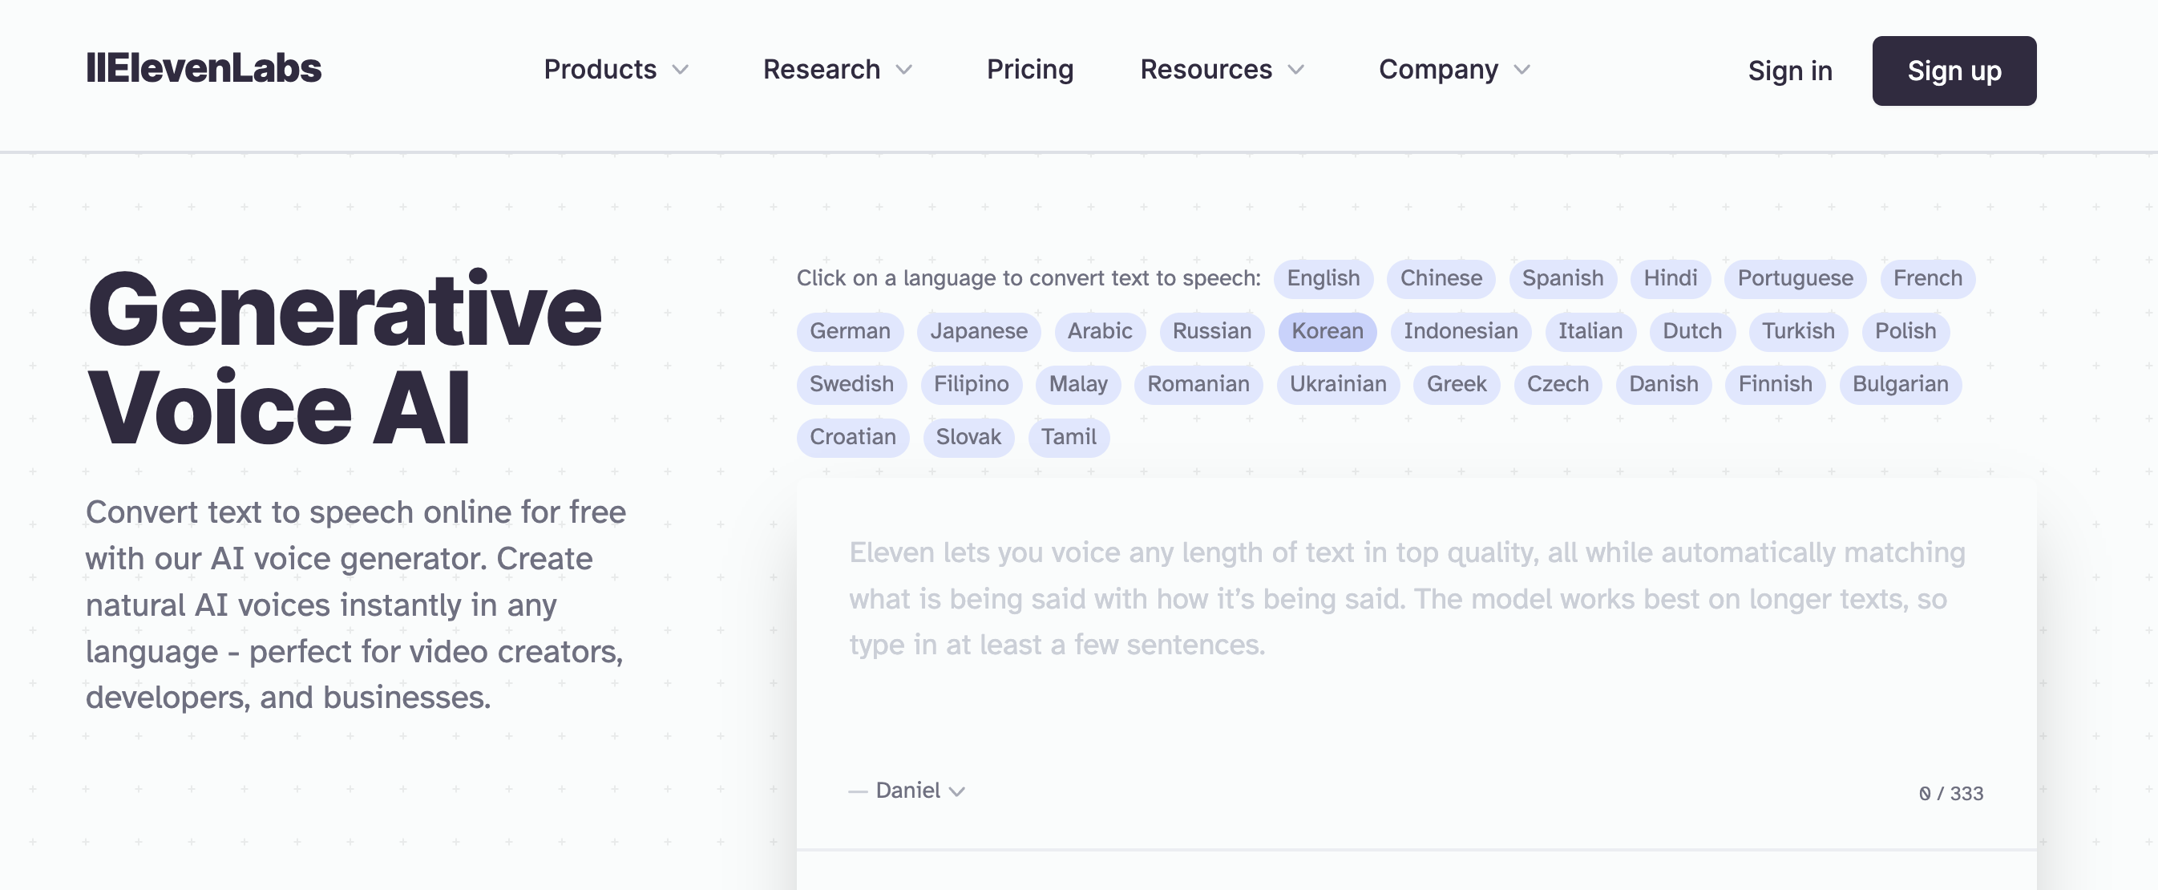
Task: Pick the French language chip
Action: [1927, 278]
